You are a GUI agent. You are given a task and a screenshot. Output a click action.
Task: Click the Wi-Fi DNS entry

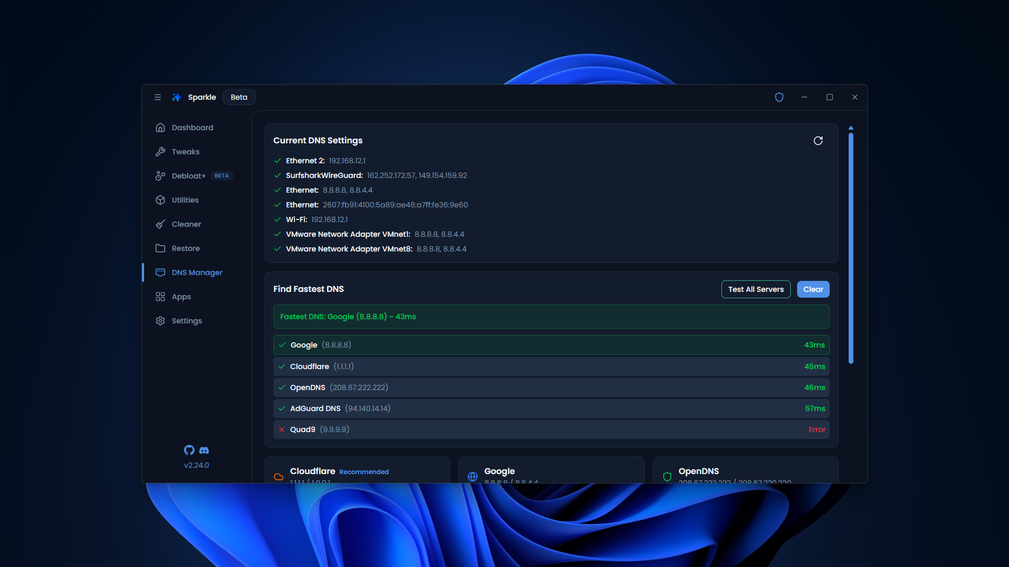click(x=311, y=219)
